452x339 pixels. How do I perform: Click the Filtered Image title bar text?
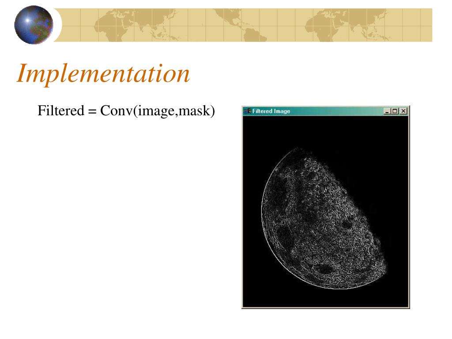pos(271,111)
